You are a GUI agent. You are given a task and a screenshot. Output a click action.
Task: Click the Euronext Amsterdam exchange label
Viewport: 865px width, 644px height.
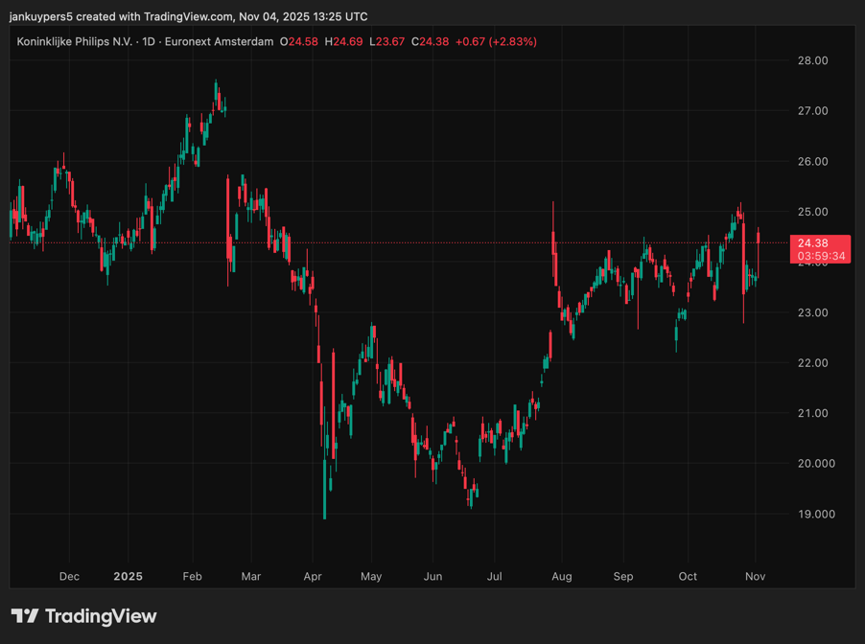[x=219, y=41]
